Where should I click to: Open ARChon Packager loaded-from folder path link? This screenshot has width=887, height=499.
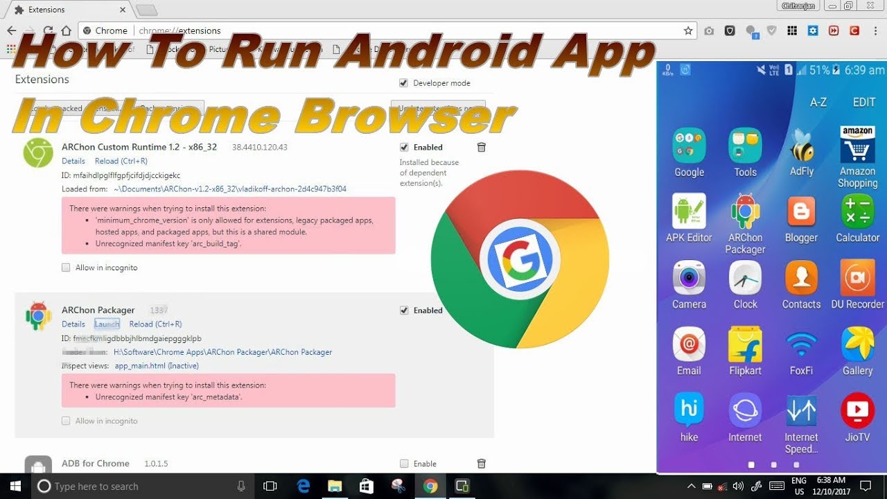[x=222, y=352]
